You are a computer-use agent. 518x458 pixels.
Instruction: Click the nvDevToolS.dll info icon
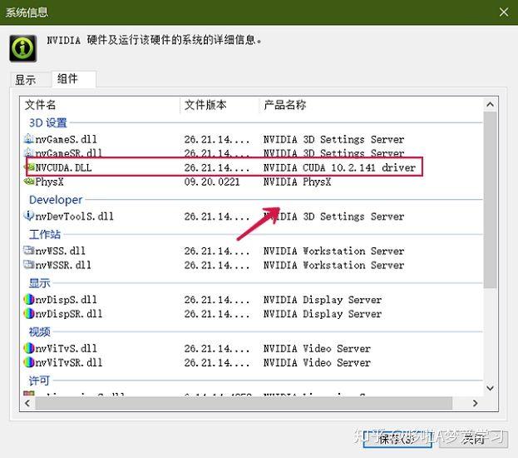tap(29, 216)
